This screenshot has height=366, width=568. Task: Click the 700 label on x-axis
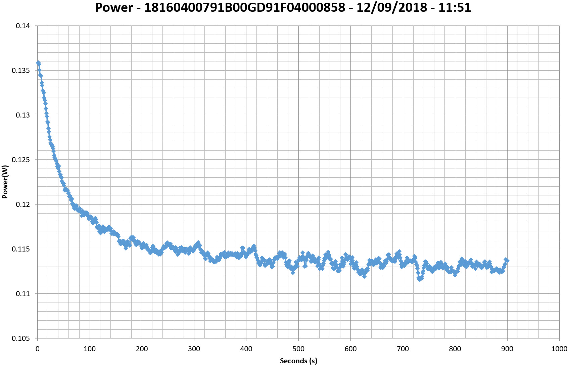[x=403, y=349]
